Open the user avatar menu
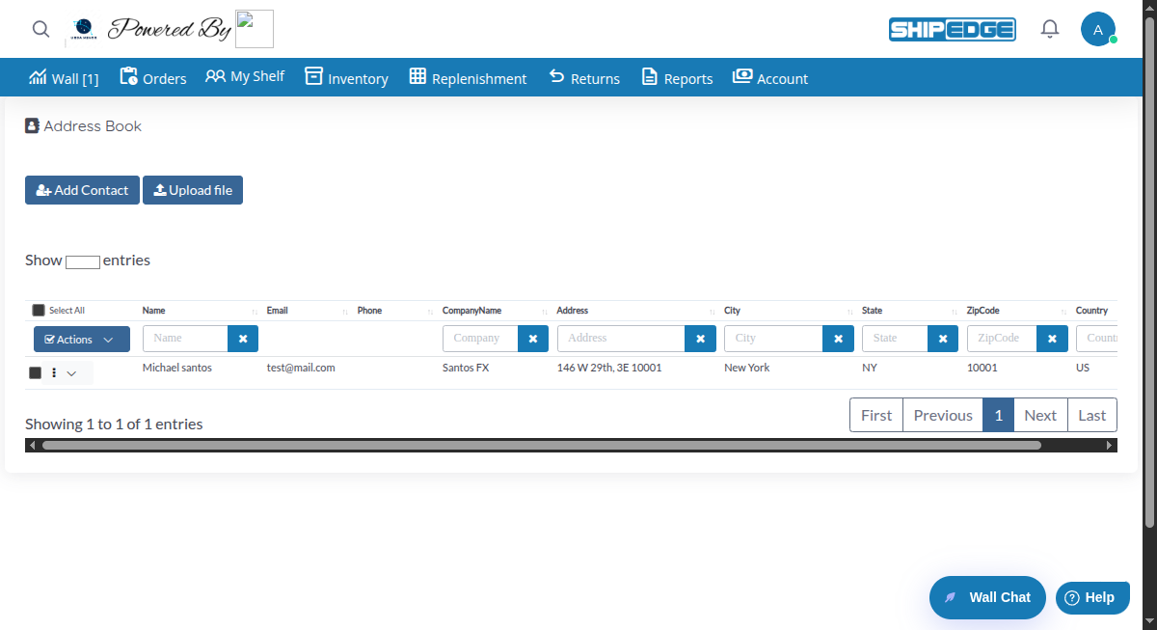The width and height of the screenshot is (1157, 630). point(1098,29)
